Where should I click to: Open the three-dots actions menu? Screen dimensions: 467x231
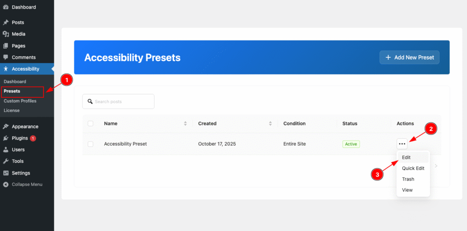click(402, 144)
